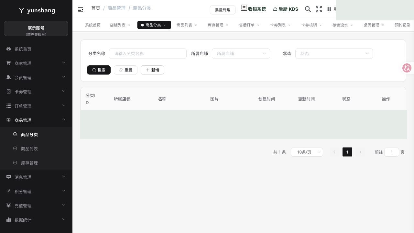The image size is (414, 233).
Task: Expand the 会员管理 menu
Action: pos(64,77)
